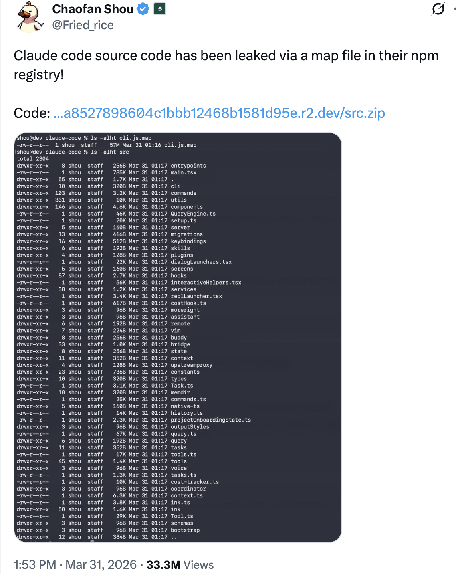This screenshot has width=456, height=574.
Task: Click the blue verified checkmark badge
Action: (143, 9)
